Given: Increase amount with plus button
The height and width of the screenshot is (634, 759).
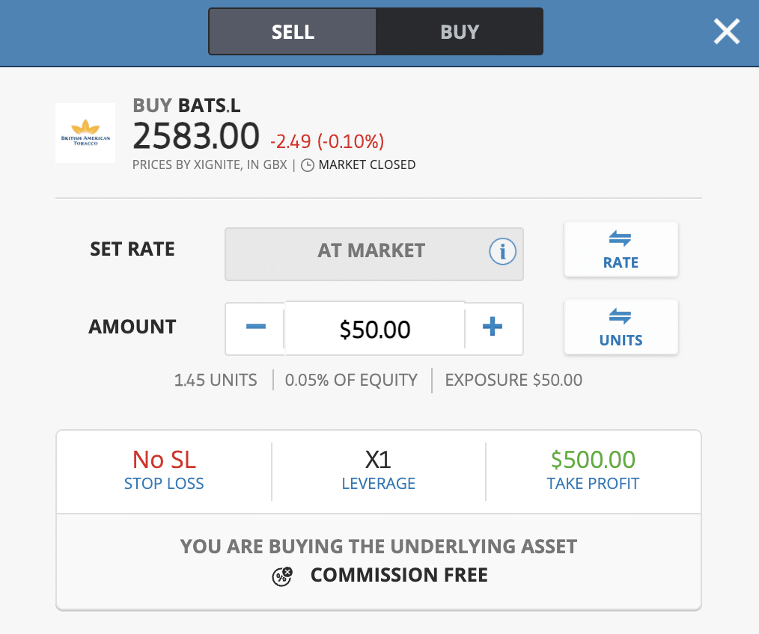Looking at the screenshot, I should (493, 327).
